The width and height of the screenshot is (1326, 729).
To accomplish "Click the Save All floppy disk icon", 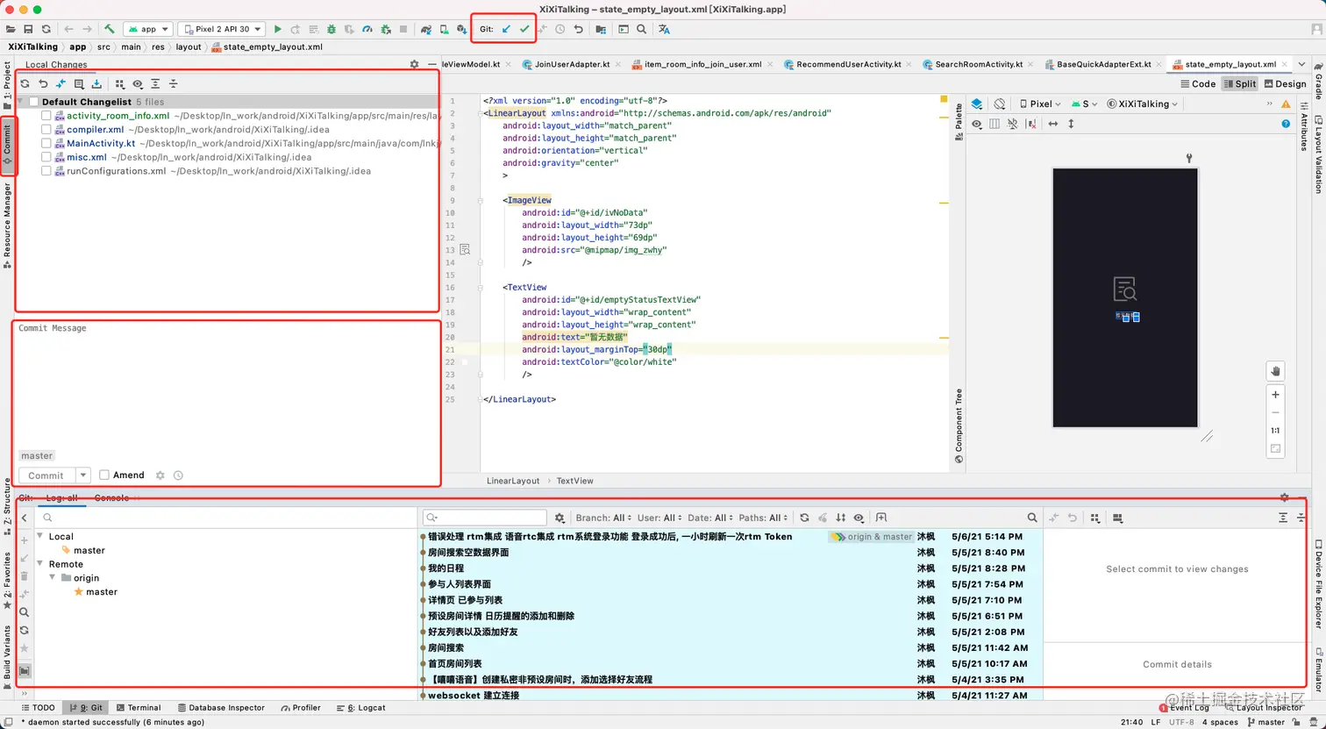I will 28,29.
